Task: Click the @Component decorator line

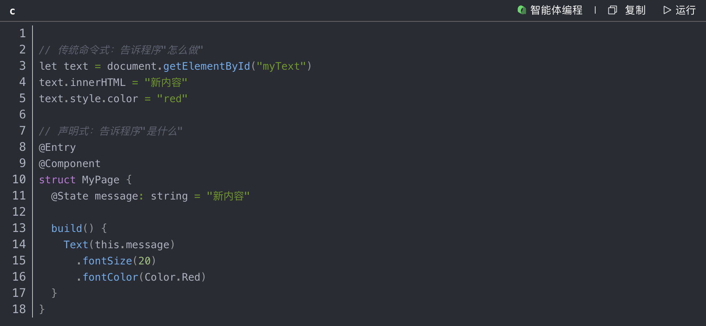Action: coord(70,163)
